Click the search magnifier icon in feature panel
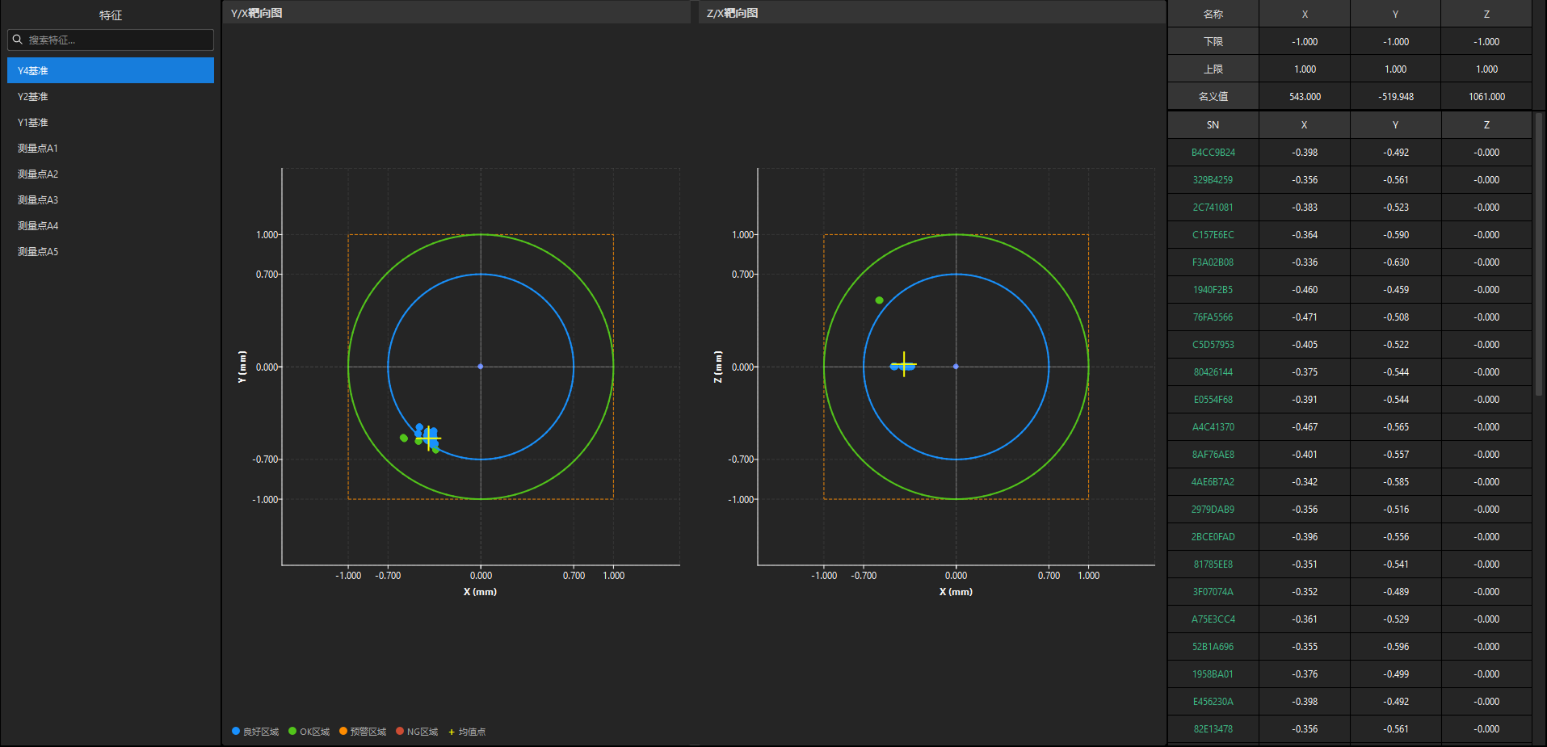1547x747 pixels. point(17,40)
